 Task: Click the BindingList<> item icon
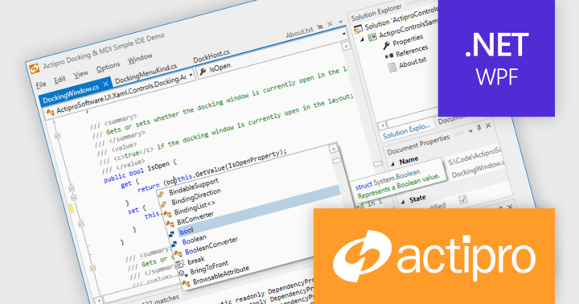(x=167, y=213)
